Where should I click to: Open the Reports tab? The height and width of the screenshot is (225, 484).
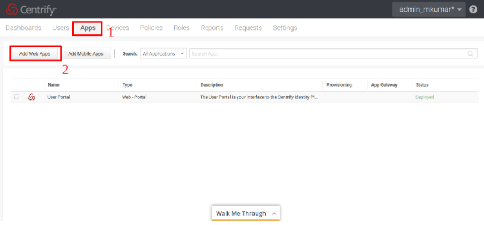pos(212,28)
